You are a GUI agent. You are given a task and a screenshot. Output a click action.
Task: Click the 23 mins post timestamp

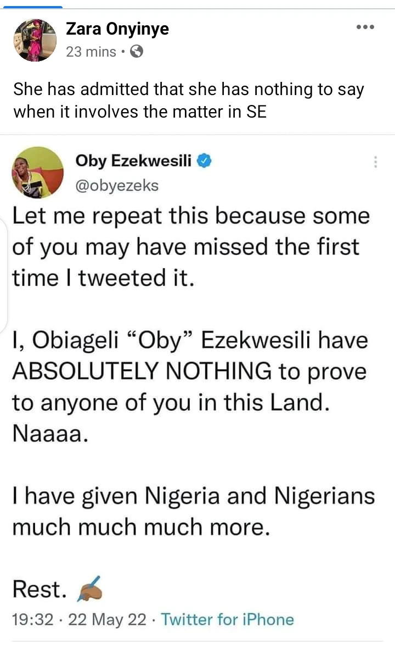(91, 52)
